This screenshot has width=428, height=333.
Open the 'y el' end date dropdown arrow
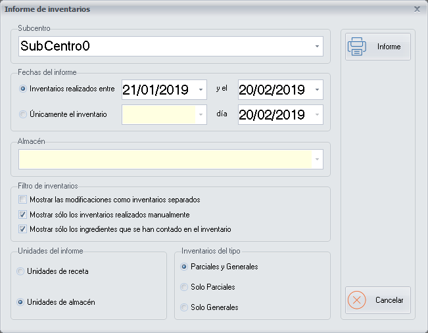click(x=317, y=90)
